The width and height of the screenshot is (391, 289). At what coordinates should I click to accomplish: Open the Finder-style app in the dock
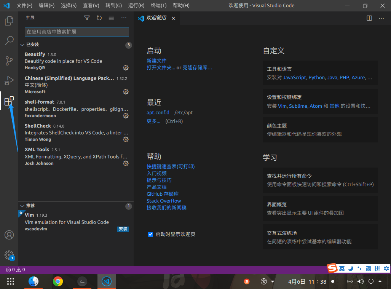tap(34, 281)
